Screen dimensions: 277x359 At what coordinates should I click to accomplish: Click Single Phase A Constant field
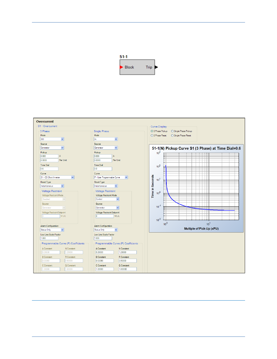click(x=105, y=252)
